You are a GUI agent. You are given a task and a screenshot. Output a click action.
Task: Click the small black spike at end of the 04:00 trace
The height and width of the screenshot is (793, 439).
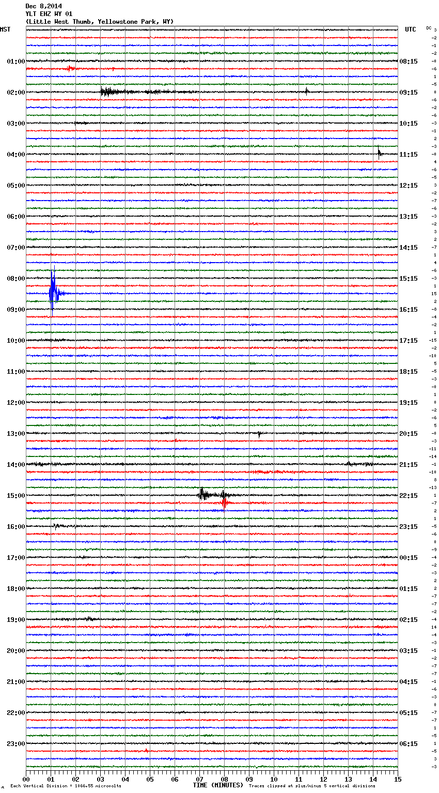click(380, 152)
